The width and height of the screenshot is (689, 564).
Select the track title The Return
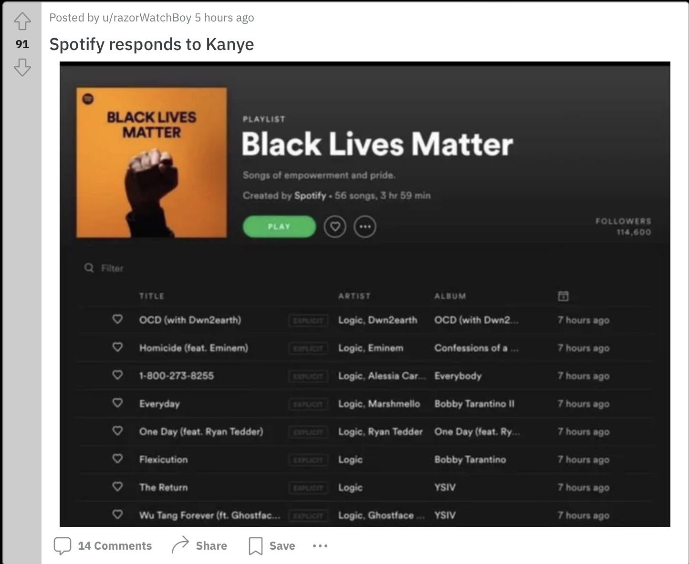coord(163,487)
